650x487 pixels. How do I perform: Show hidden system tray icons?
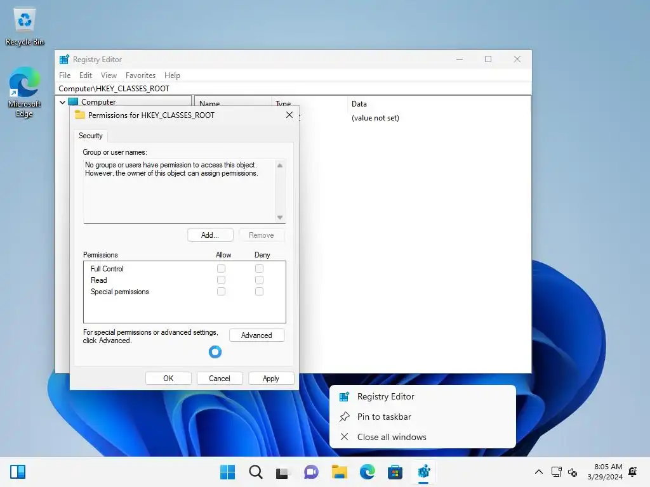coord(538,472)
